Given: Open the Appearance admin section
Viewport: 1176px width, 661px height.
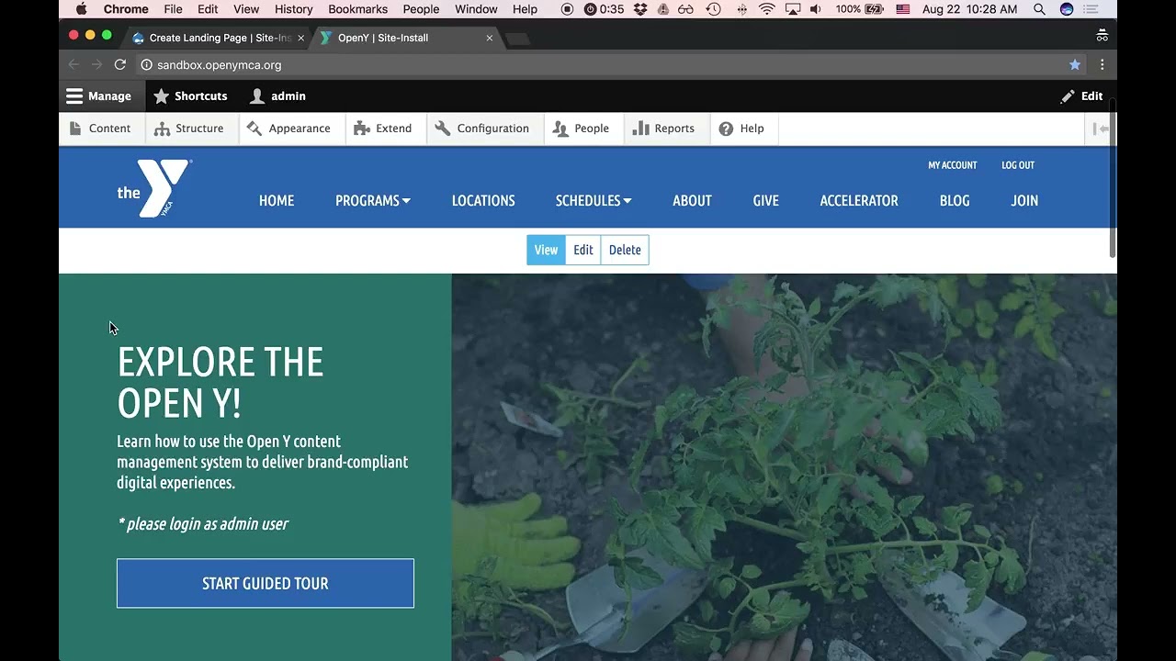Looking at the screenshot, I should pos(289,129).
